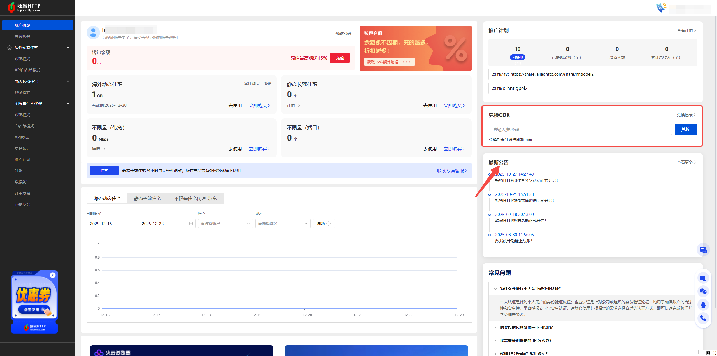Viewport: 717px width, 356px height.
Task: Open 套餐购买 in the sidebar menu
Action: [22, 36]
